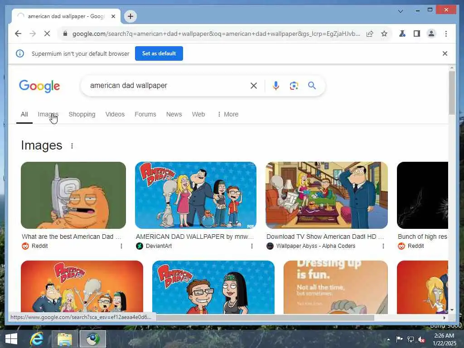The height and width of the screenshot is (348, 464).
Task: Switch to the News tab
Action: pos(174,114)
